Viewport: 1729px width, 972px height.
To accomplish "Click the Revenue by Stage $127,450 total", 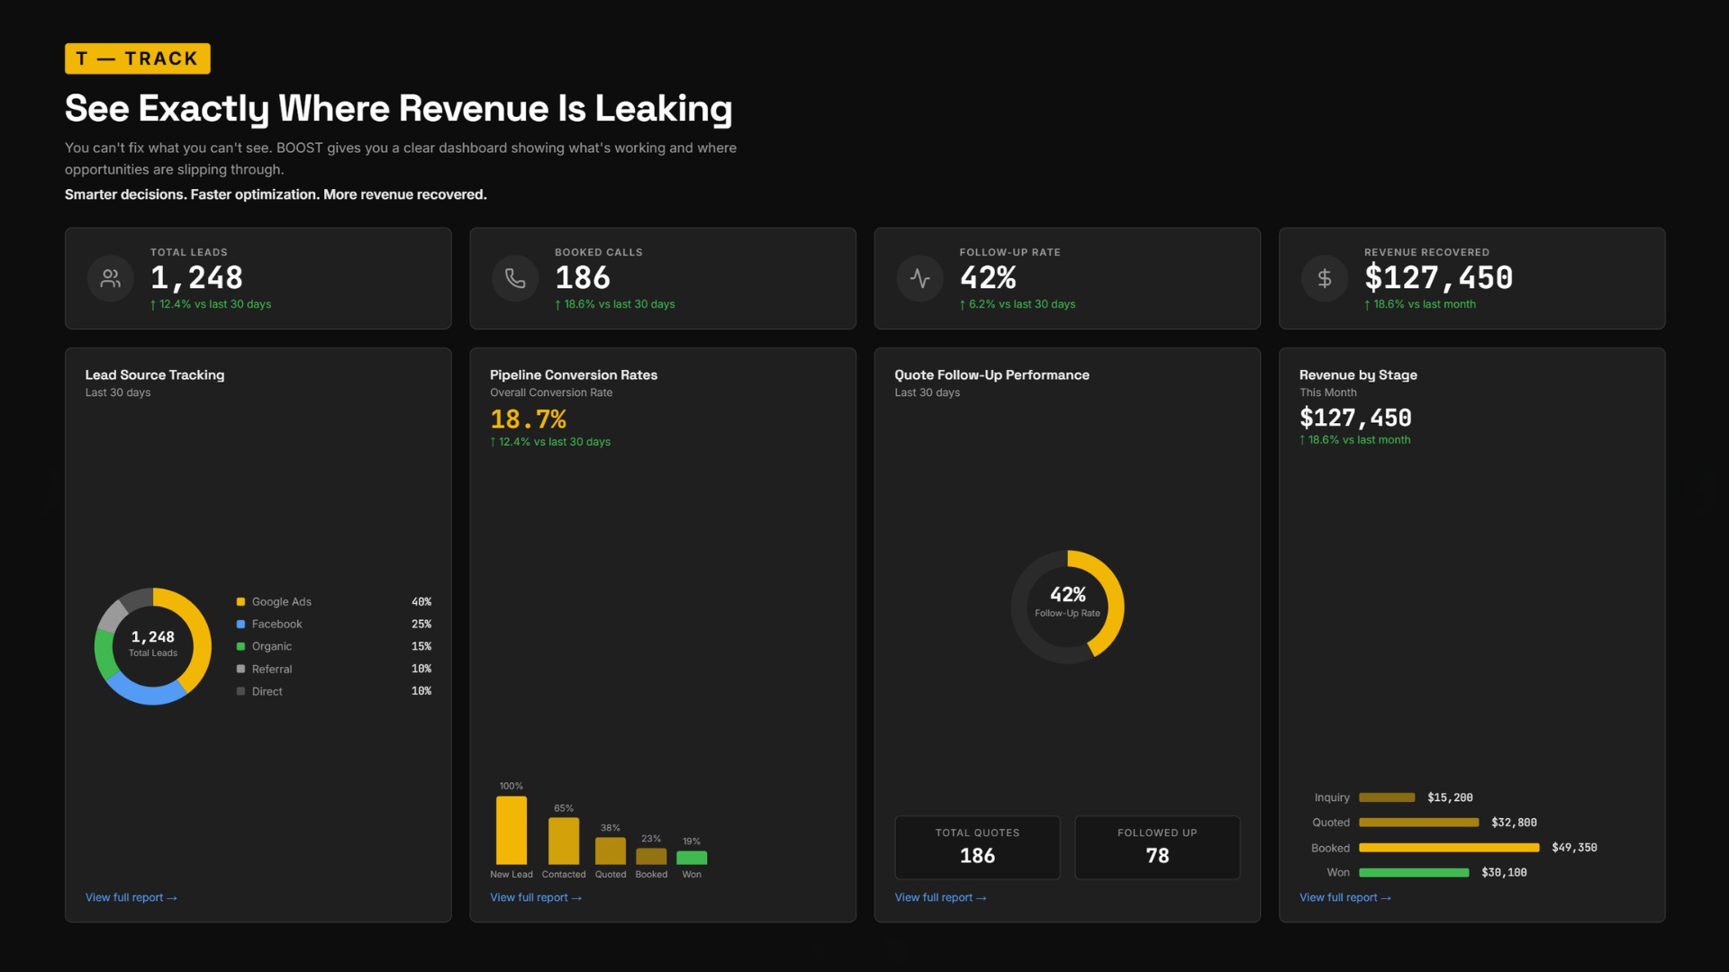I will coord(1355,418).
